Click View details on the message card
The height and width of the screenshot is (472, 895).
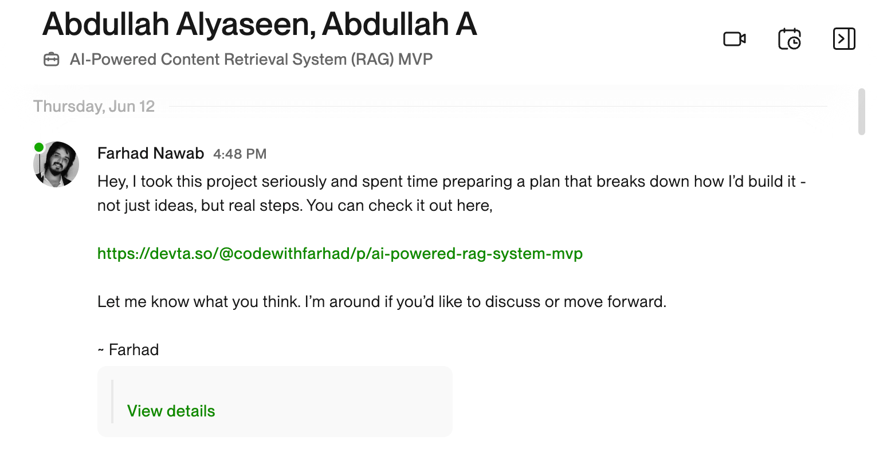tap(171, 411)
